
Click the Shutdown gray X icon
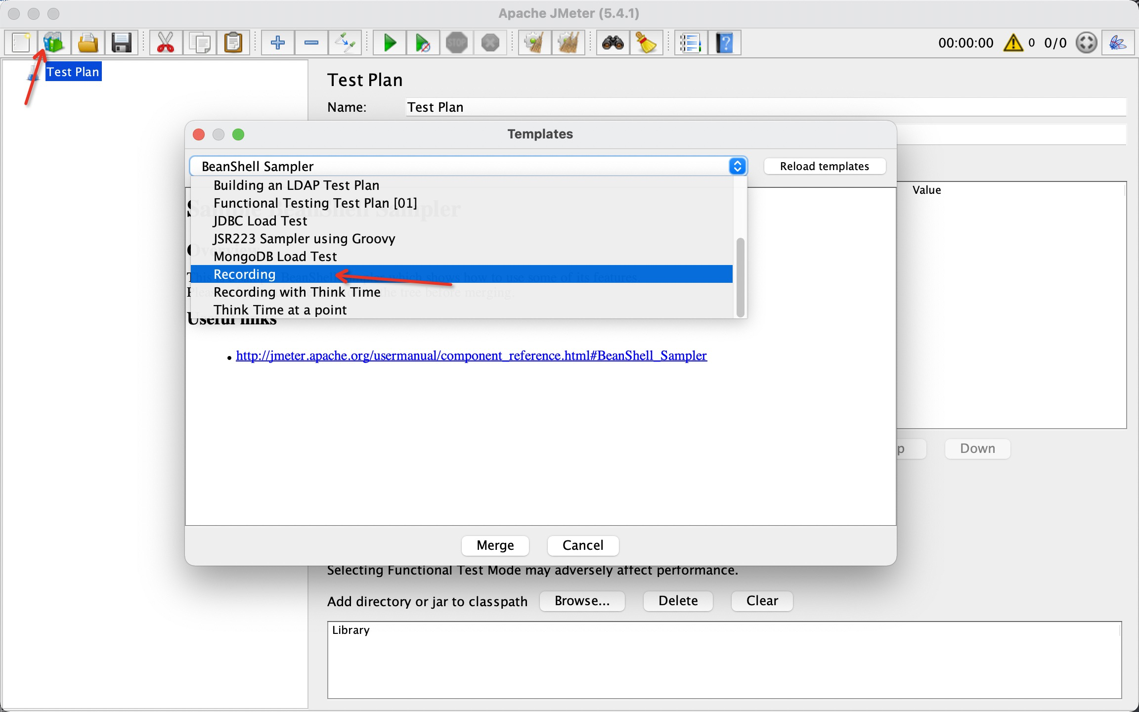click(490, 43)
